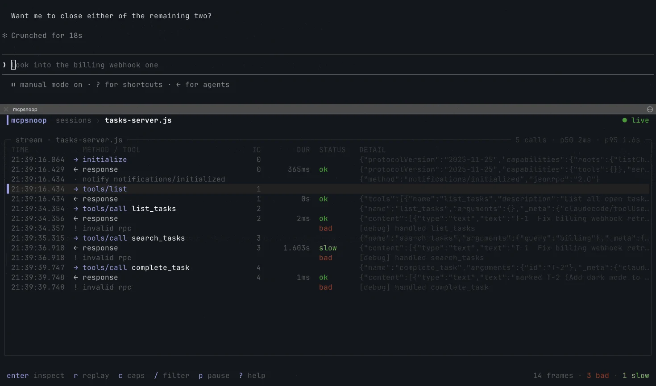The width and height of the screenshot is (656, 386).
Task: Click the '? for shortcuts' hint
Action: coord(129,85)
